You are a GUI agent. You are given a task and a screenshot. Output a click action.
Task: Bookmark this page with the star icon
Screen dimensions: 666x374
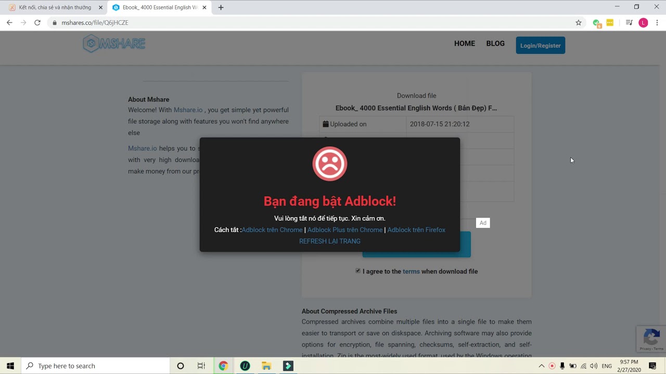coord(579,23)
